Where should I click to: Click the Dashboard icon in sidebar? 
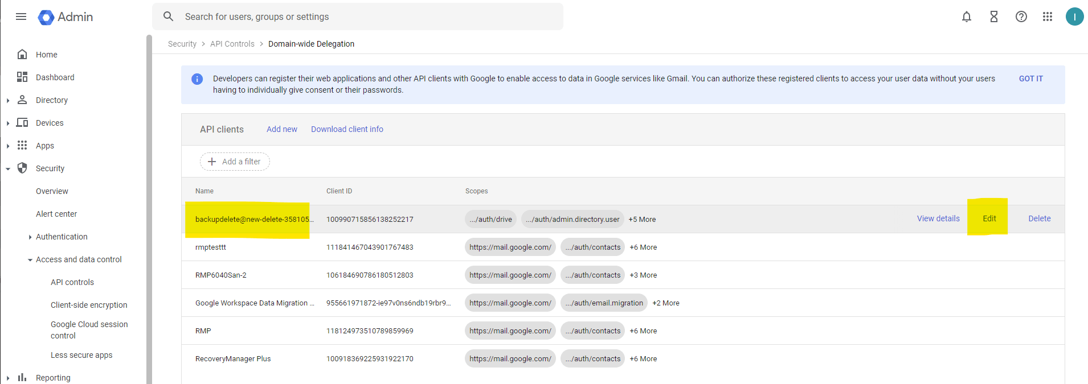[22, 77]
